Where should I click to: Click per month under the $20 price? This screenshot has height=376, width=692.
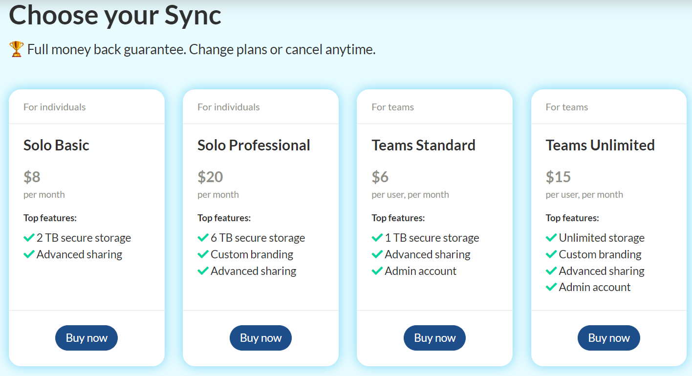(x=218, y=194)
